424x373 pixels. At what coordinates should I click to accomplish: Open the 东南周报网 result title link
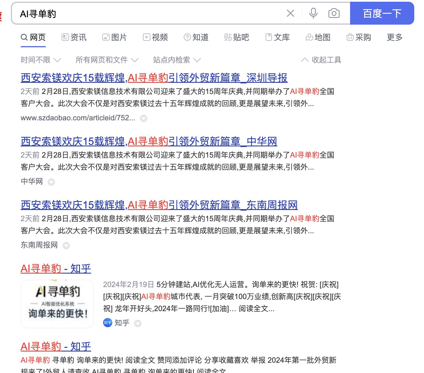point(159,205)
